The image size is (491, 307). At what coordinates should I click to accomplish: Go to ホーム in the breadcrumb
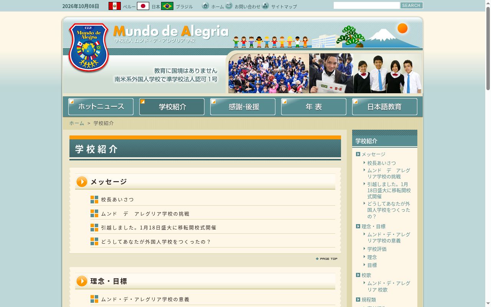click(x=77, y=123)
